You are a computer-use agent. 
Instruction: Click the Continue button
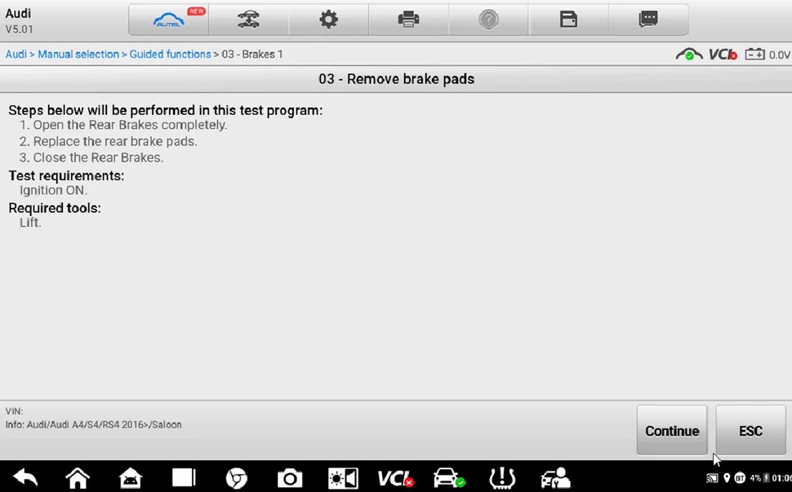point(672,431)
